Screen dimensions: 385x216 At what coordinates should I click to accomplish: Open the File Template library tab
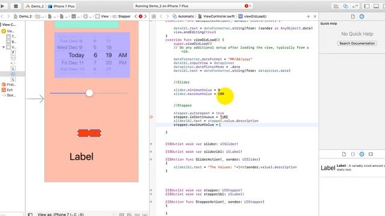[344, 154]
